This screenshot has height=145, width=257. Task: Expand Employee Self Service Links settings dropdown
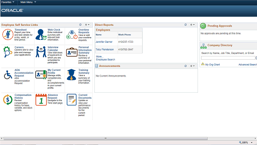coord(87,25)
